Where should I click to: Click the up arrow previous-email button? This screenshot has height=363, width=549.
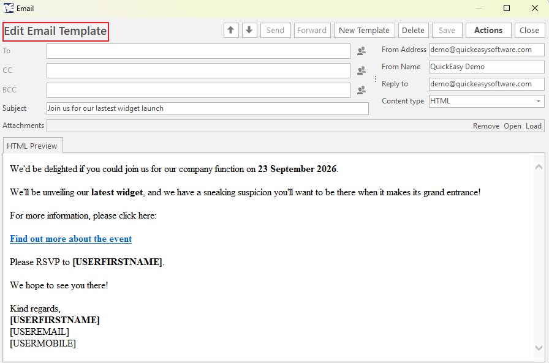pos(231,31)
